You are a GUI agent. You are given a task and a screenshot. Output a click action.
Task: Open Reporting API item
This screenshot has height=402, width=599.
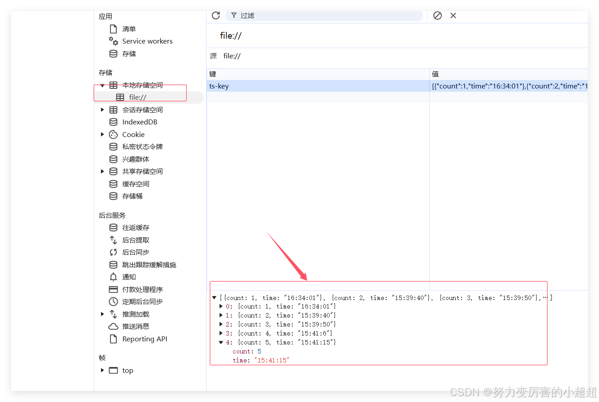coord(145,339)
